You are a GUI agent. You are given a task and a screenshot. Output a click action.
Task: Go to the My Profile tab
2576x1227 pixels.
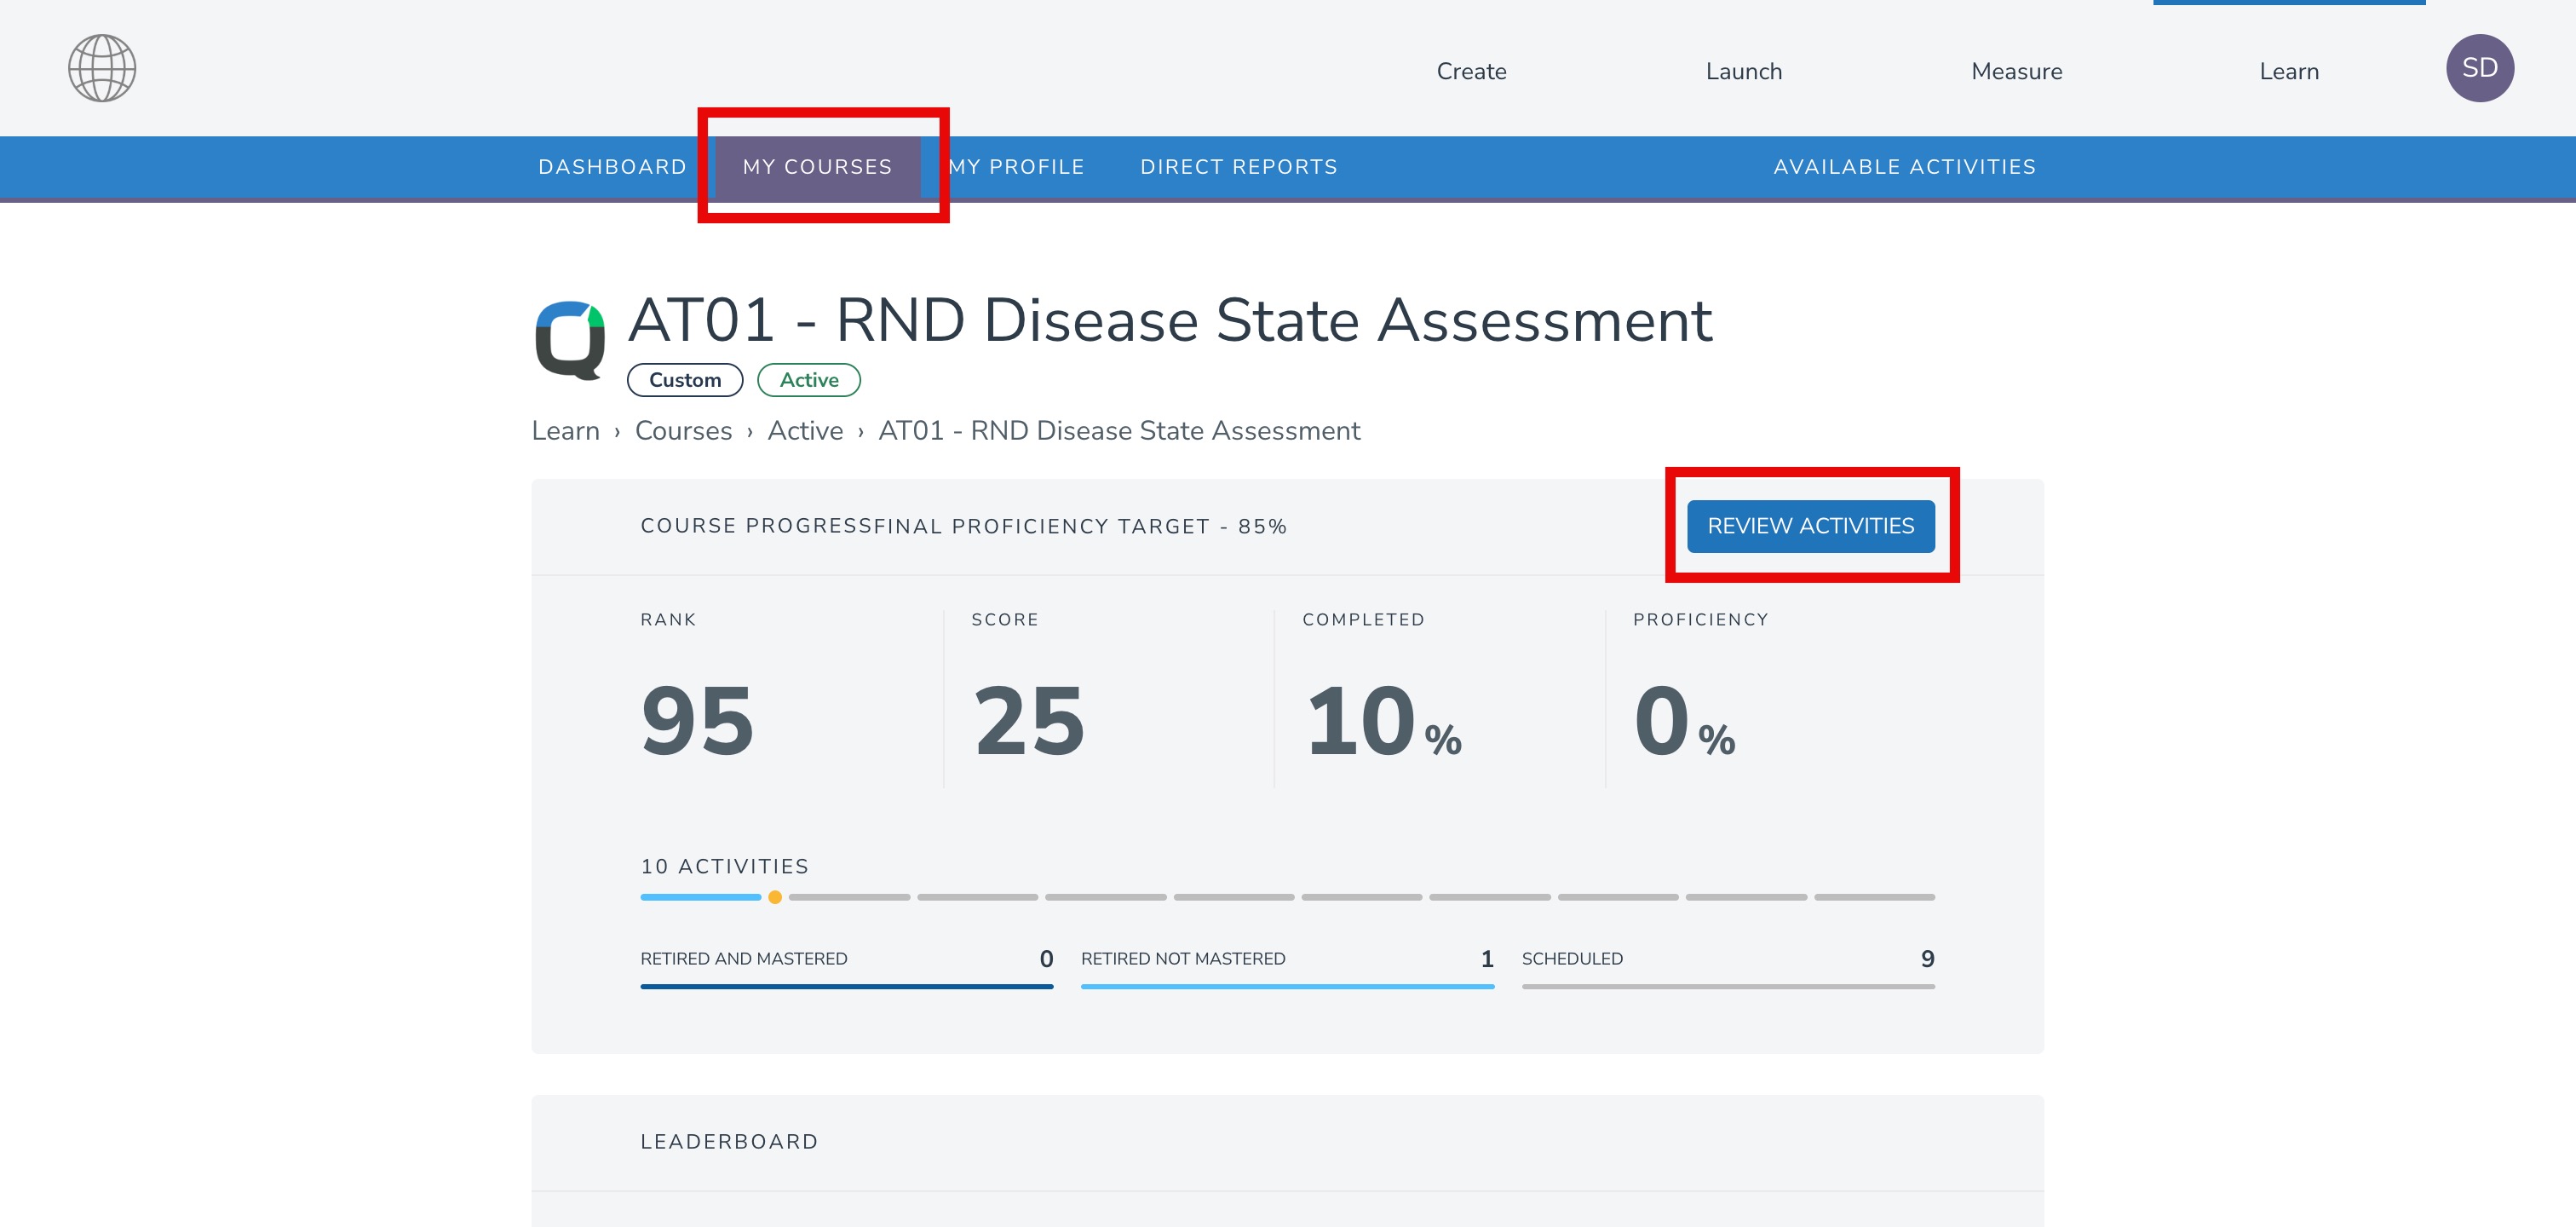coord(1016,167)
